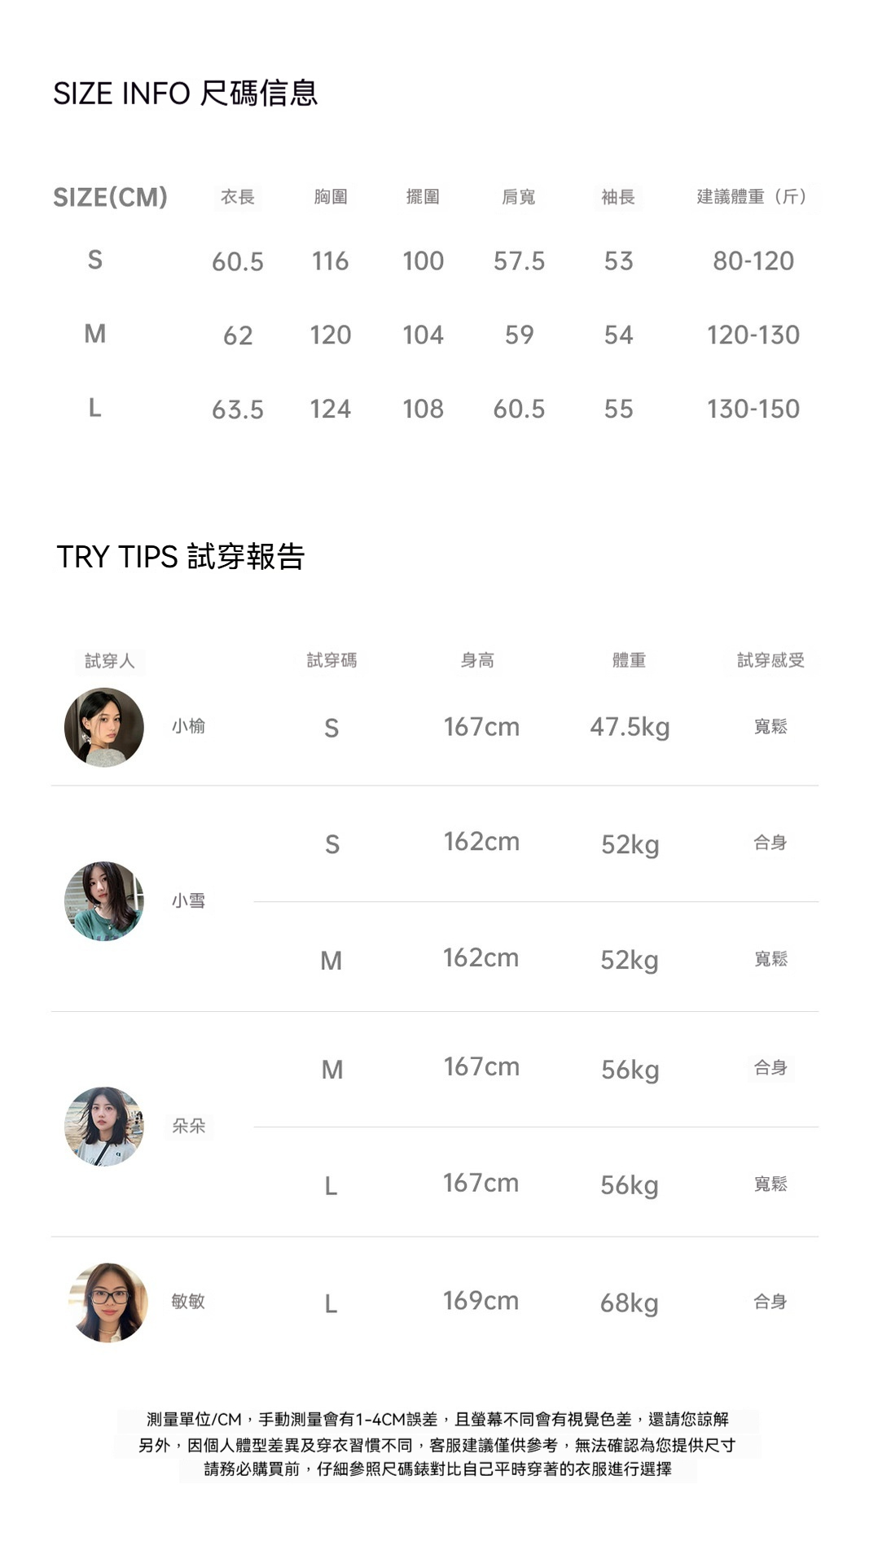Click 小榆's avatar photo

[104, 727]
